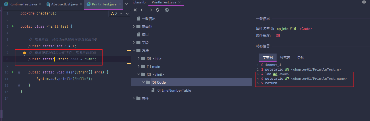
Task: Open the jclasslib web browser globe icon
Action: (167, 10)
